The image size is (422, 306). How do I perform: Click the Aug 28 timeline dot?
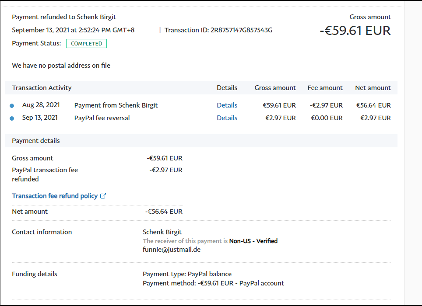tap(12, 106)
